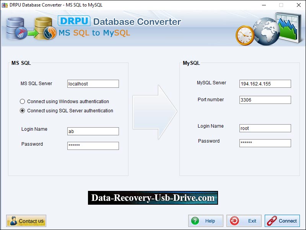Select Connect using SQL Server authentication
The image size is (306, 230).
tap(22, 111)
